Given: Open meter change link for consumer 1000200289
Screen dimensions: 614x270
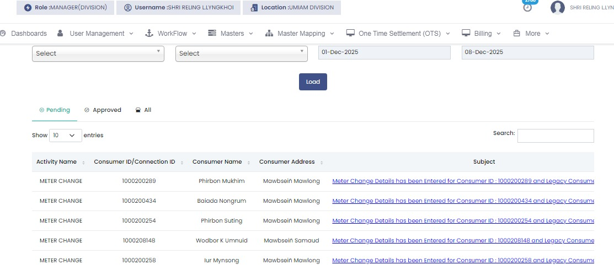Looking at the screenshot, I should click(x=463, y=181).
